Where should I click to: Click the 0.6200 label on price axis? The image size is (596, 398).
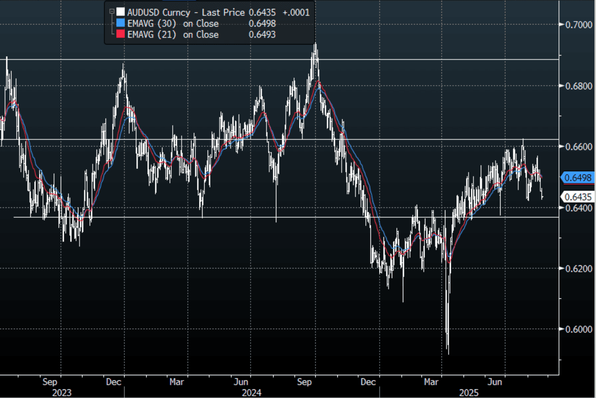tap(576, 269)
